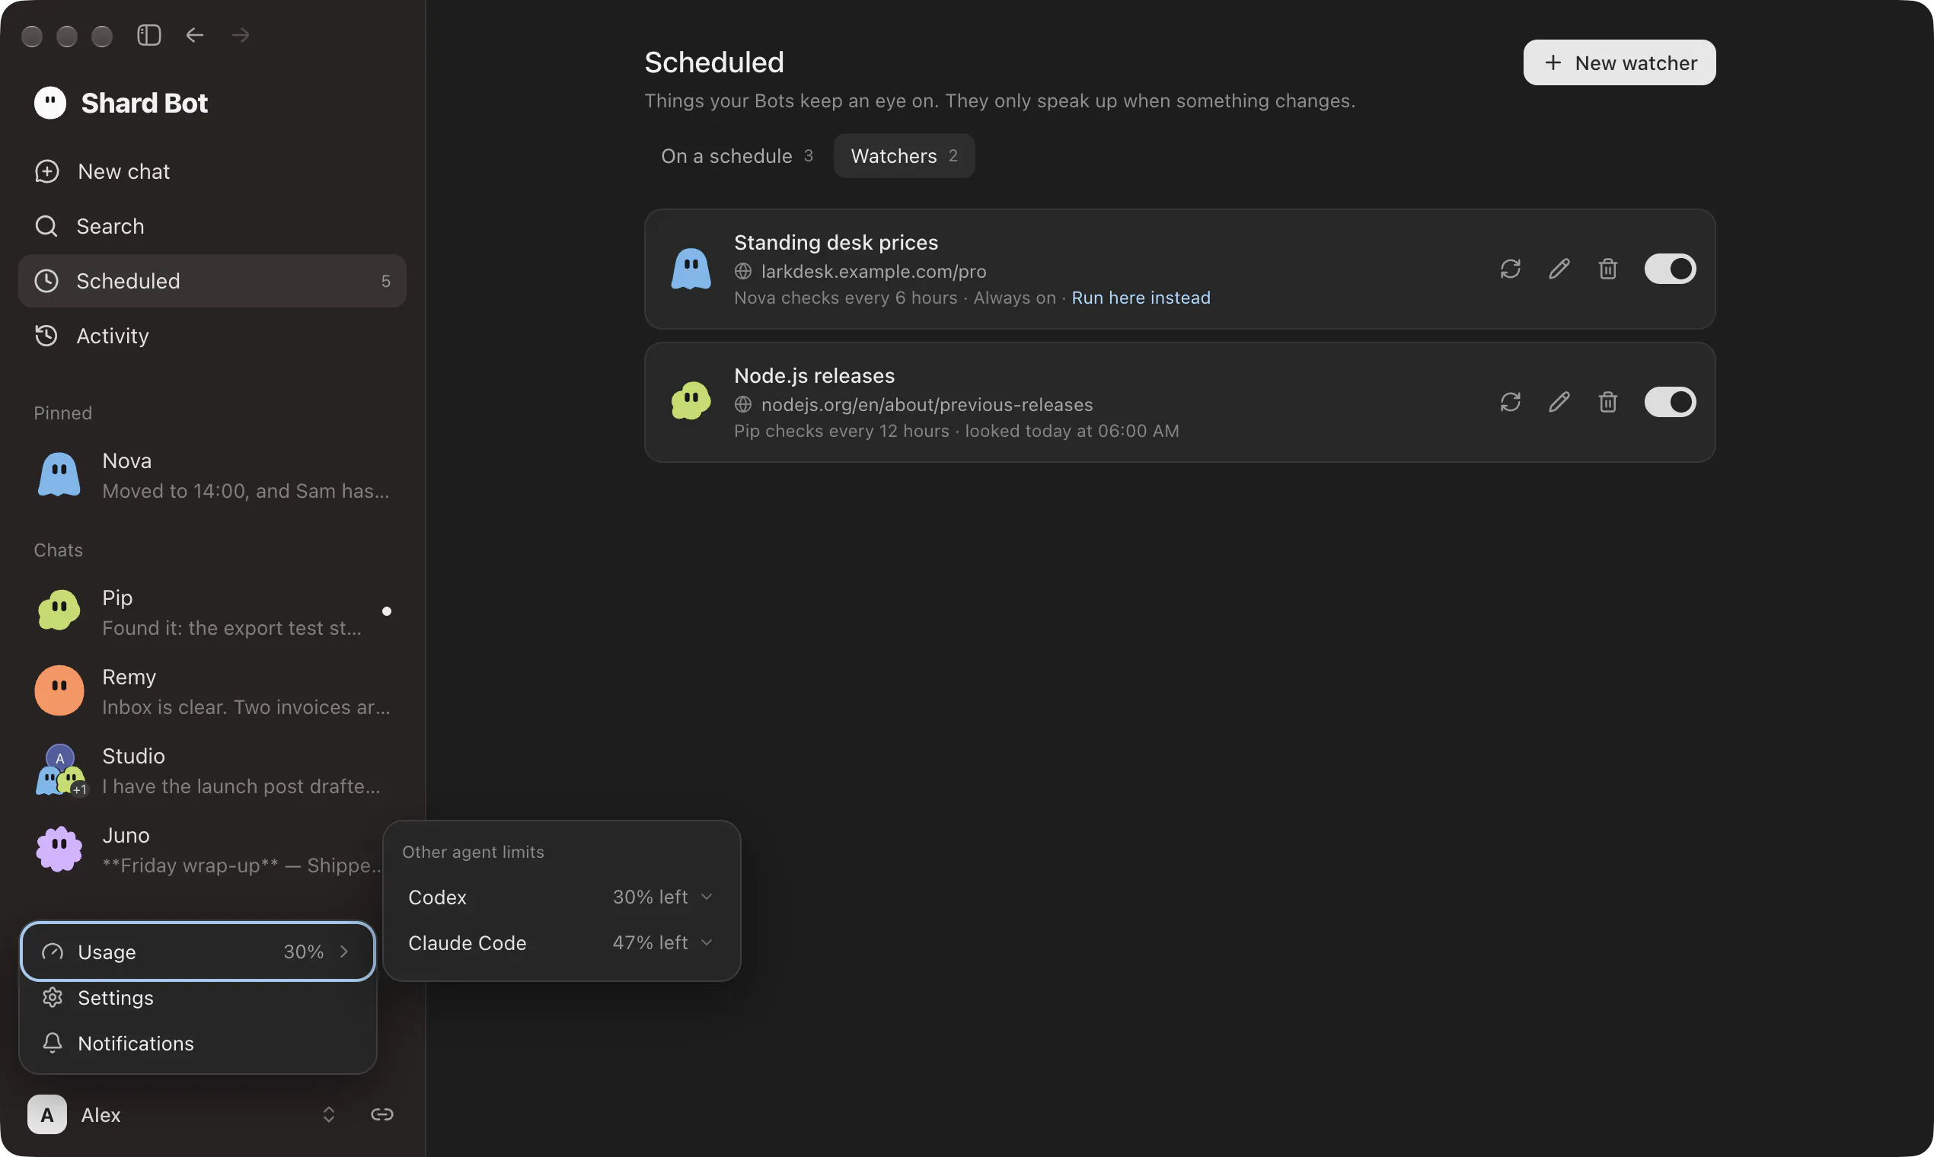Click the Run here instead link
1934x1157 pixels.
pos(1141,298)
